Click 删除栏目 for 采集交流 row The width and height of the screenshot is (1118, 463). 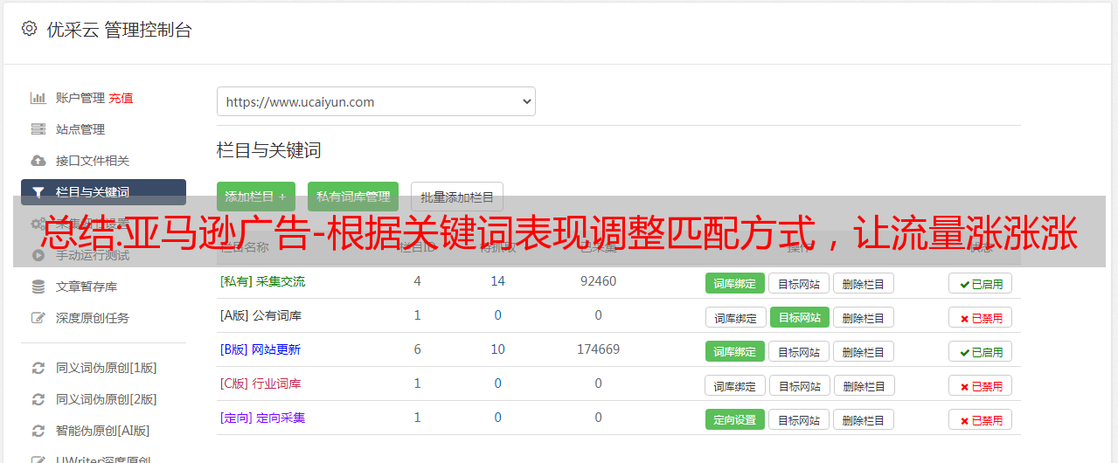tap(863, 283)
